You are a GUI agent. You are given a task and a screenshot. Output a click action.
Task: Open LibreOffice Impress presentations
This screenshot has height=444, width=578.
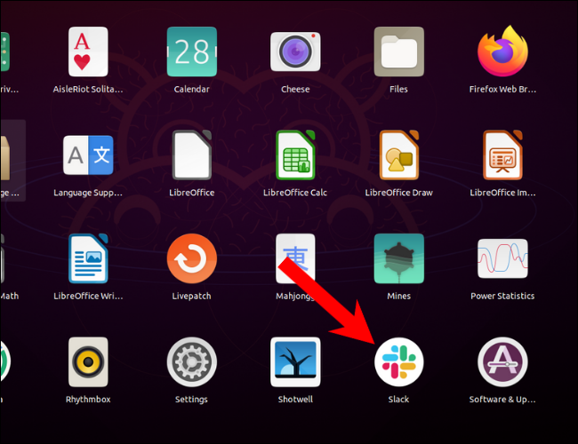tap(502, 155)
